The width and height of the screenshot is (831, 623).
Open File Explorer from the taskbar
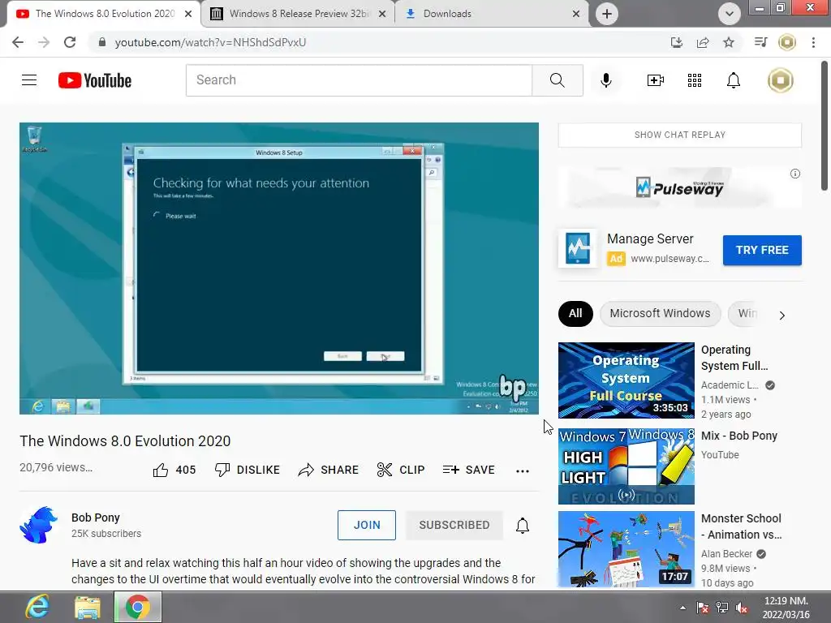tap(88, 607)
